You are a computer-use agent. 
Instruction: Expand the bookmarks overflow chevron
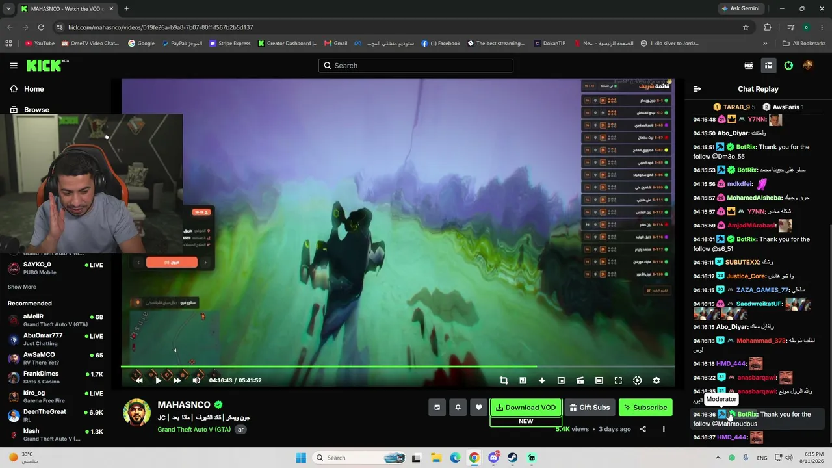point(765,44)
